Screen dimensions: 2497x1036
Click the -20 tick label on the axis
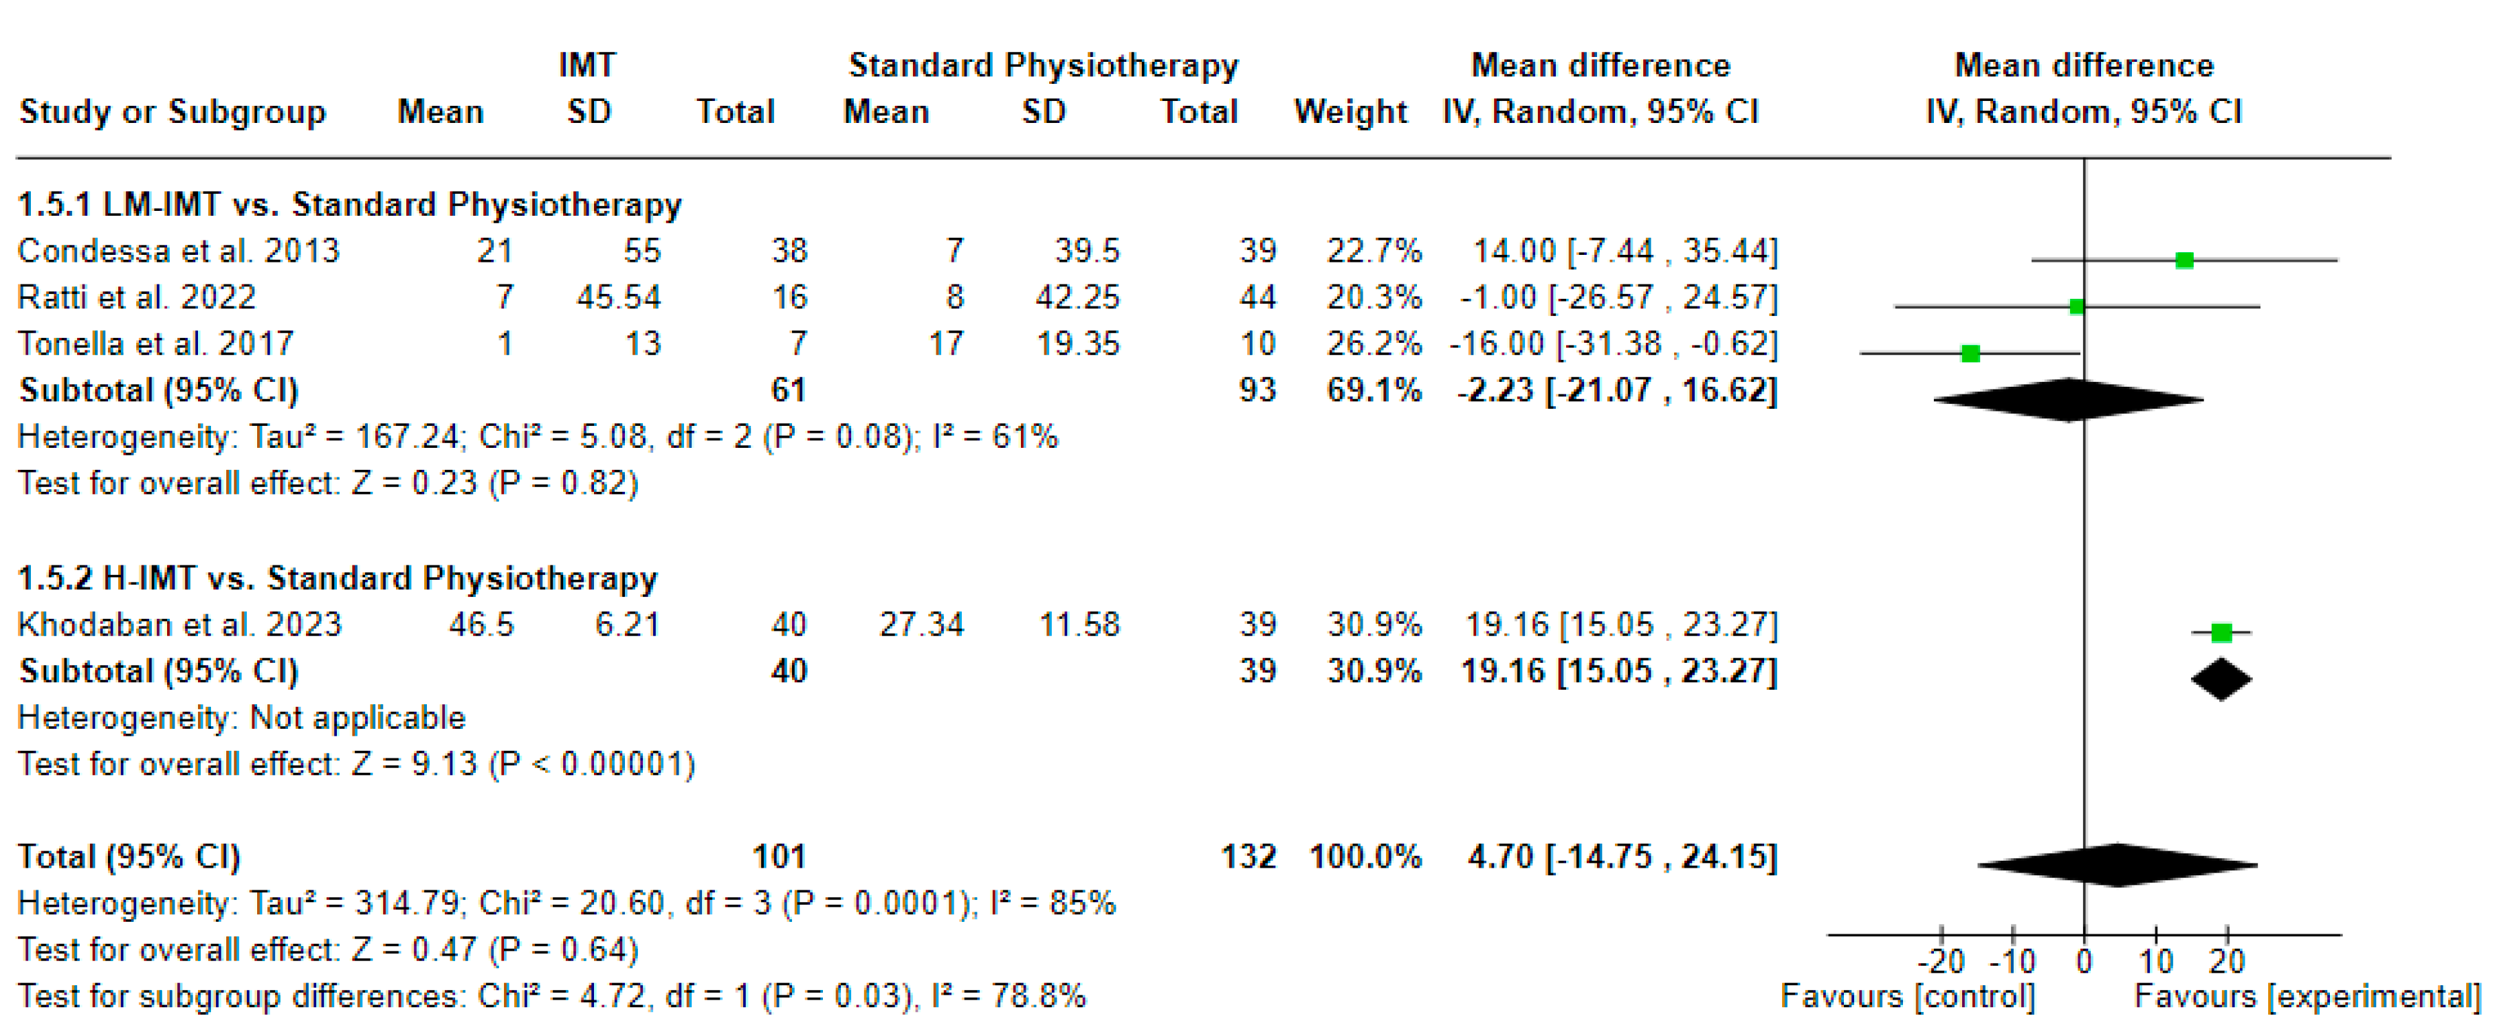click(x=1941, y=961)
